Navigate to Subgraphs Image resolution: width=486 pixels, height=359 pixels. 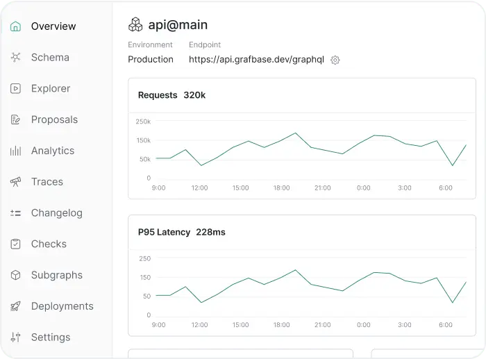click(57, 275)
